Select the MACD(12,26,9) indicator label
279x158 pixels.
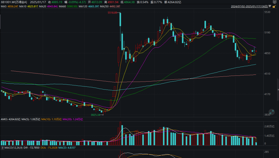coord(13,148)
